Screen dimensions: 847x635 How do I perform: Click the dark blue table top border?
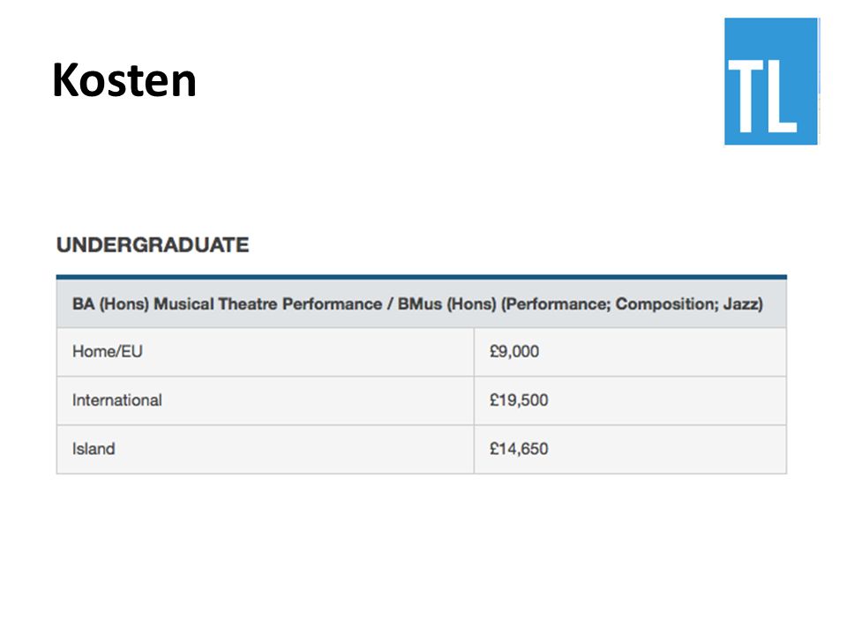(422, 277)
